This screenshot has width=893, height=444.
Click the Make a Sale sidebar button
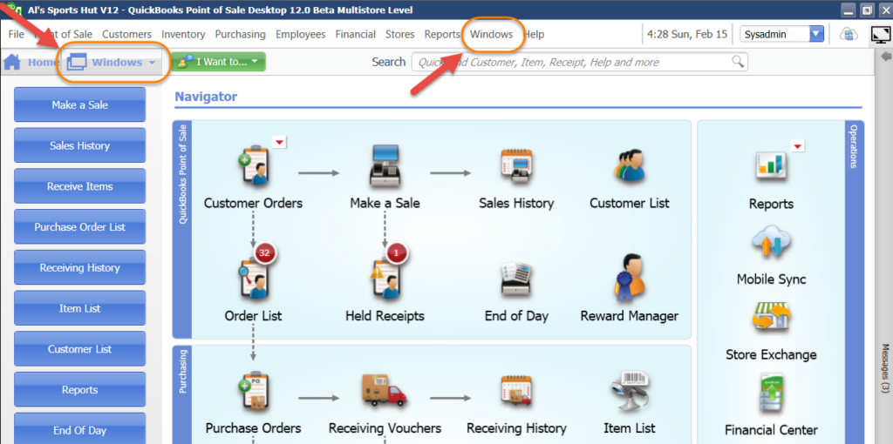(x=79, y=104)
